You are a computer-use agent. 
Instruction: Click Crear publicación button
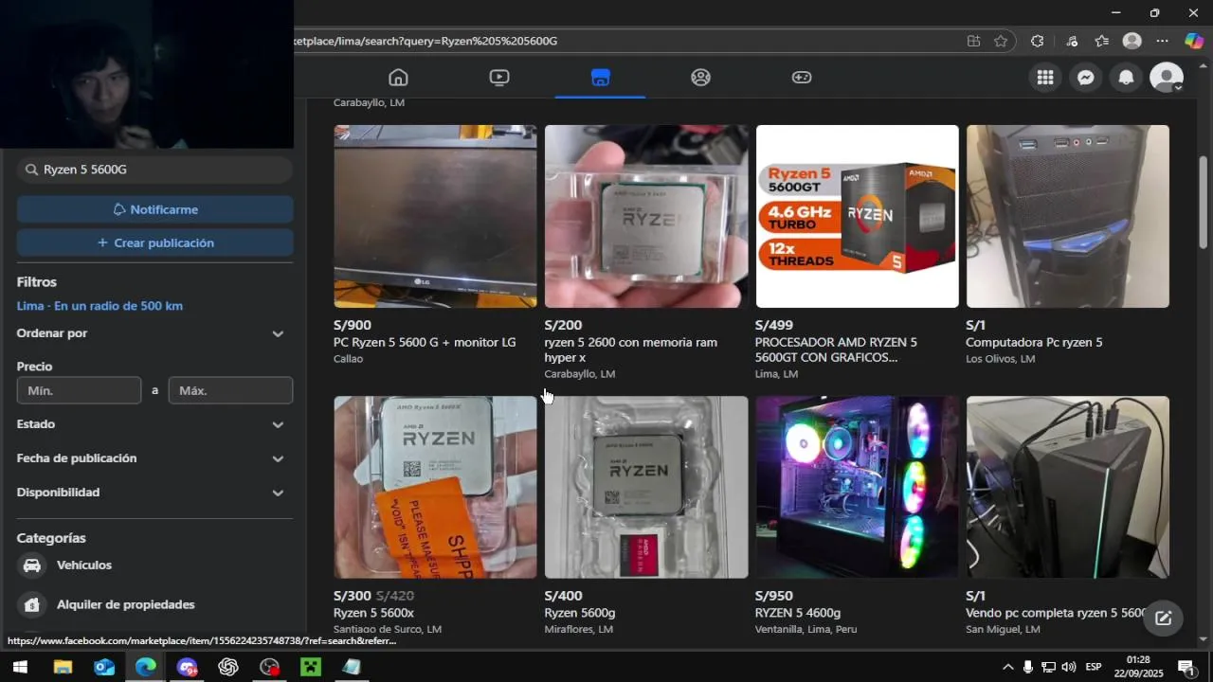click(154, 242)
